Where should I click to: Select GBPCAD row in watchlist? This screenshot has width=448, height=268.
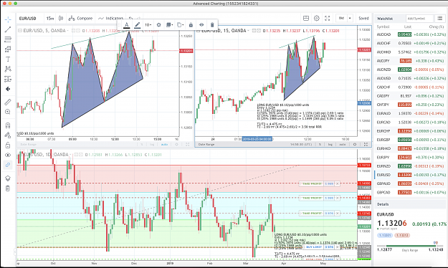[410, 193]
